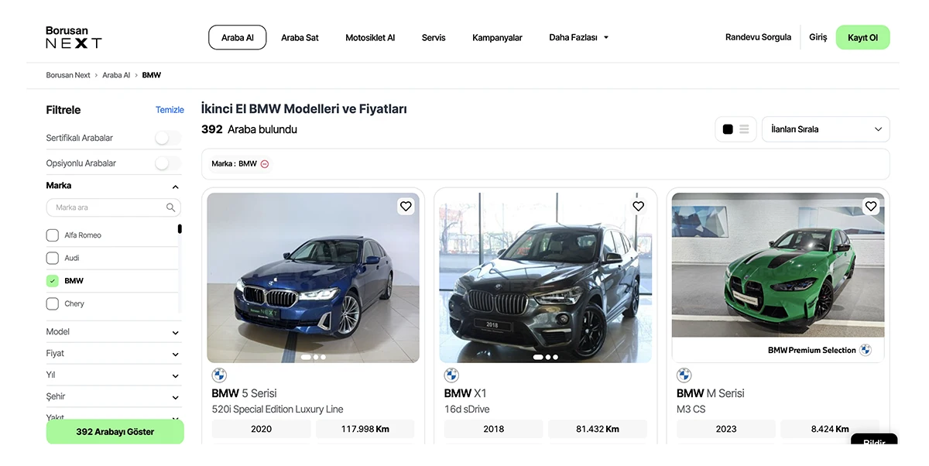Switch to list view layout

744,129
